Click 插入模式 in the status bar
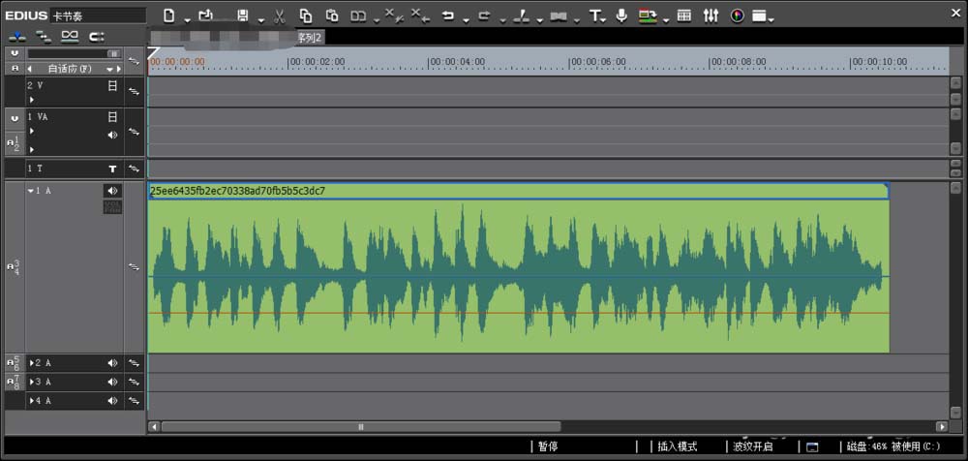This screenshot has width=968, height=461. click(678, 446)
